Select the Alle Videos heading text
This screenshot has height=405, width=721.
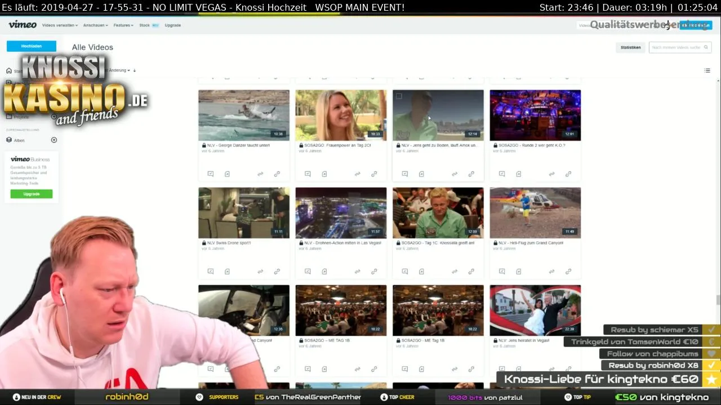pos(92,47)
